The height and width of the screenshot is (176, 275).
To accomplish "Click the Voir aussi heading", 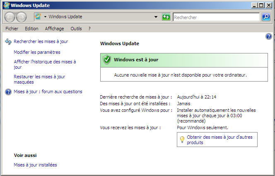I will [x=25, y=155].
